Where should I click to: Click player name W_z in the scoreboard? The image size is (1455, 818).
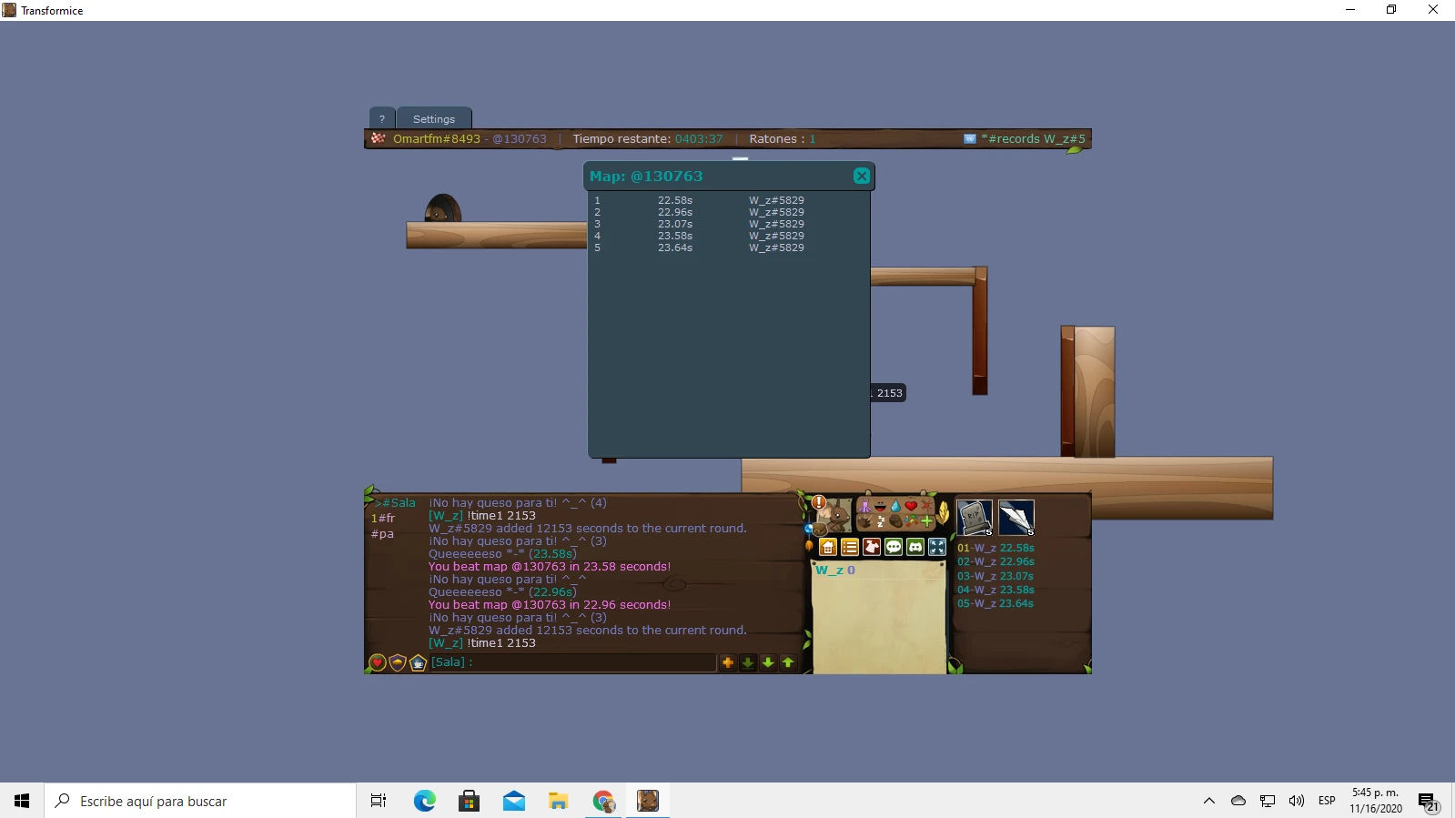(x=830, y=571)
